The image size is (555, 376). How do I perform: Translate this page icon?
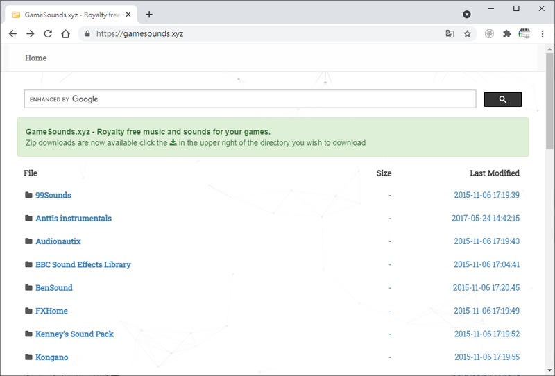(x=450, y=33)
